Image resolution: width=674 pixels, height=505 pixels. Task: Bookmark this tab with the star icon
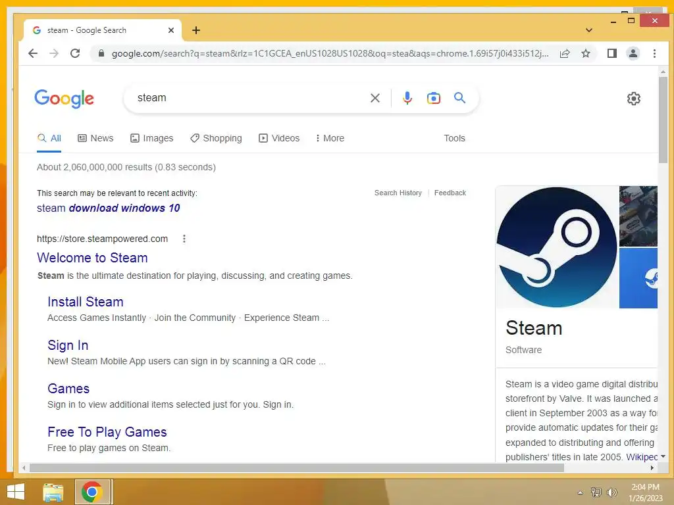pyautogui.click(x=585, y=53)
